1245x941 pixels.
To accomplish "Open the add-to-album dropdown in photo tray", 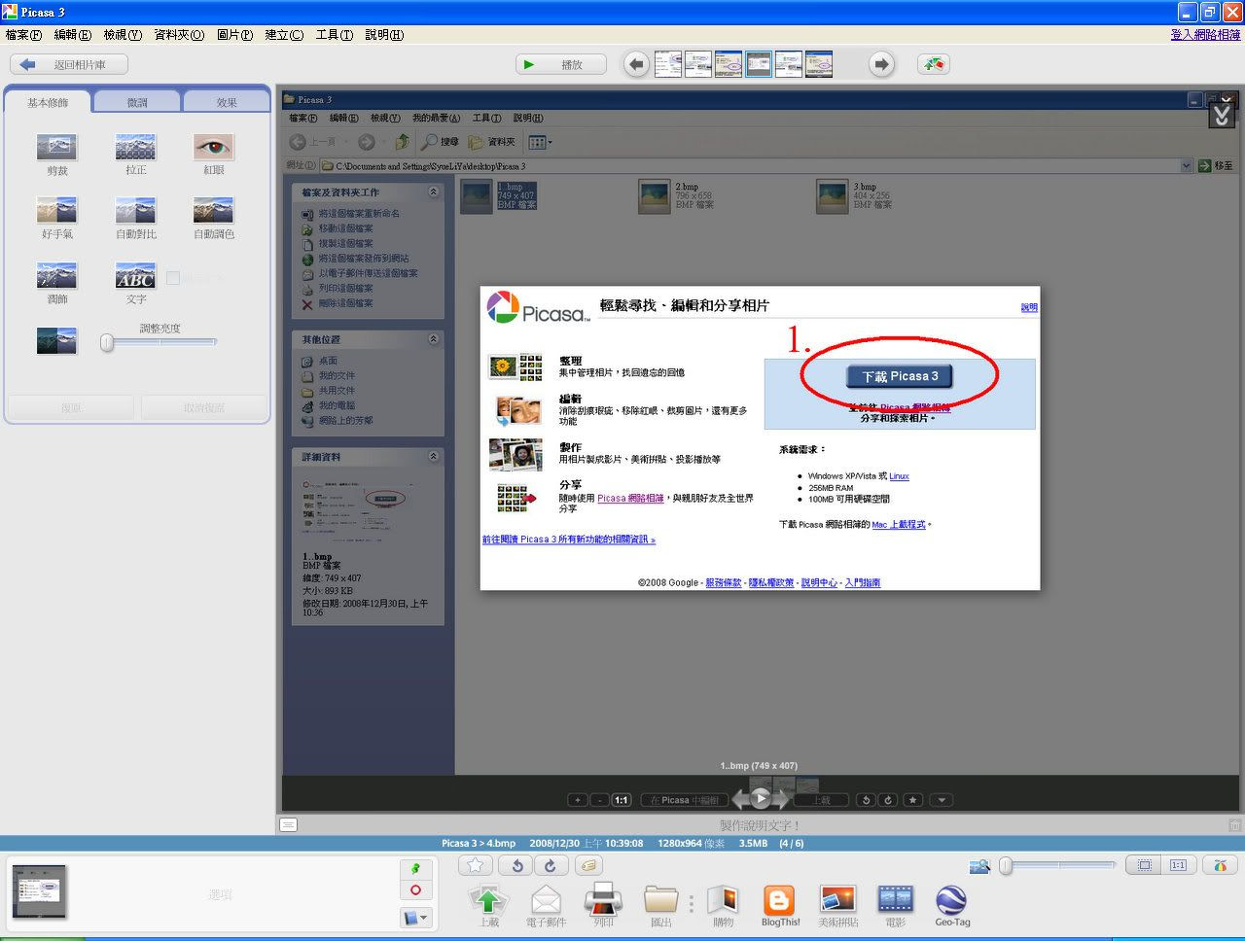I will pos(415,917).
